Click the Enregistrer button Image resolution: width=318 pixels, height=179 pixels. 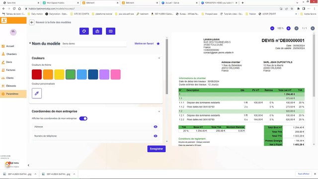[157, 149]
